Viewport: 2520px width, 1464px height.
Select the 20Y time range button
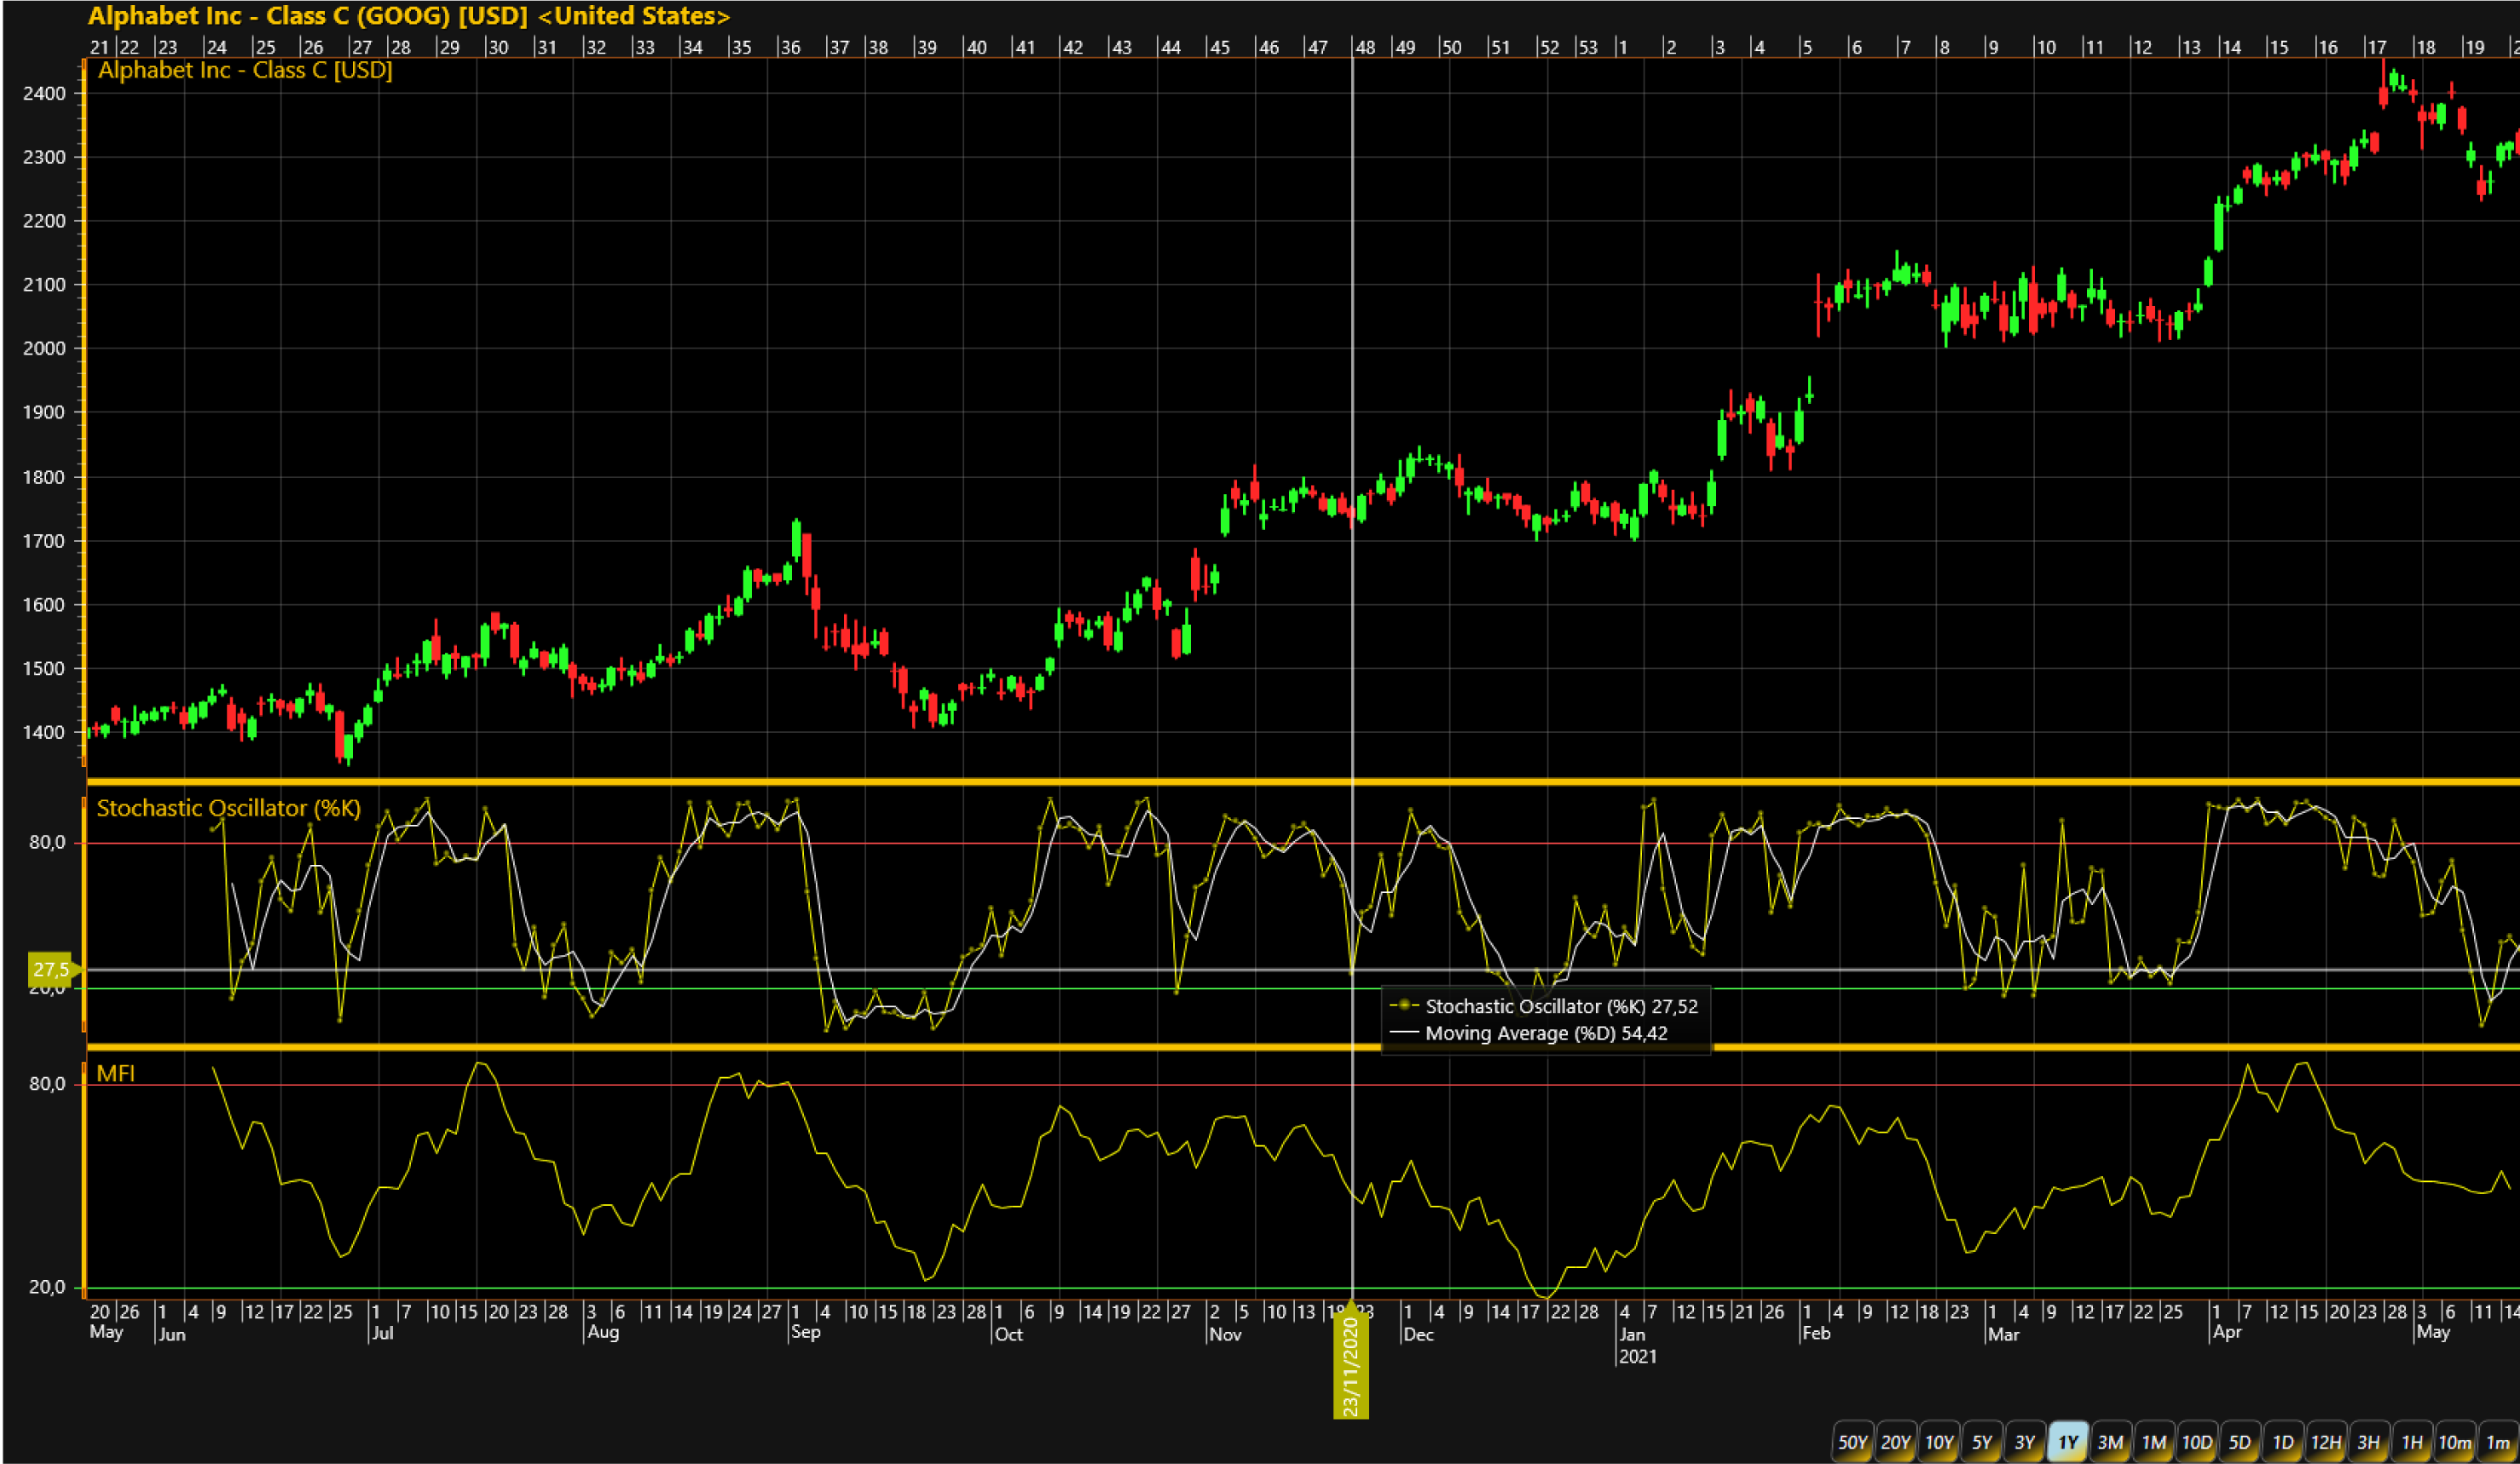tap(1895, 1442)
